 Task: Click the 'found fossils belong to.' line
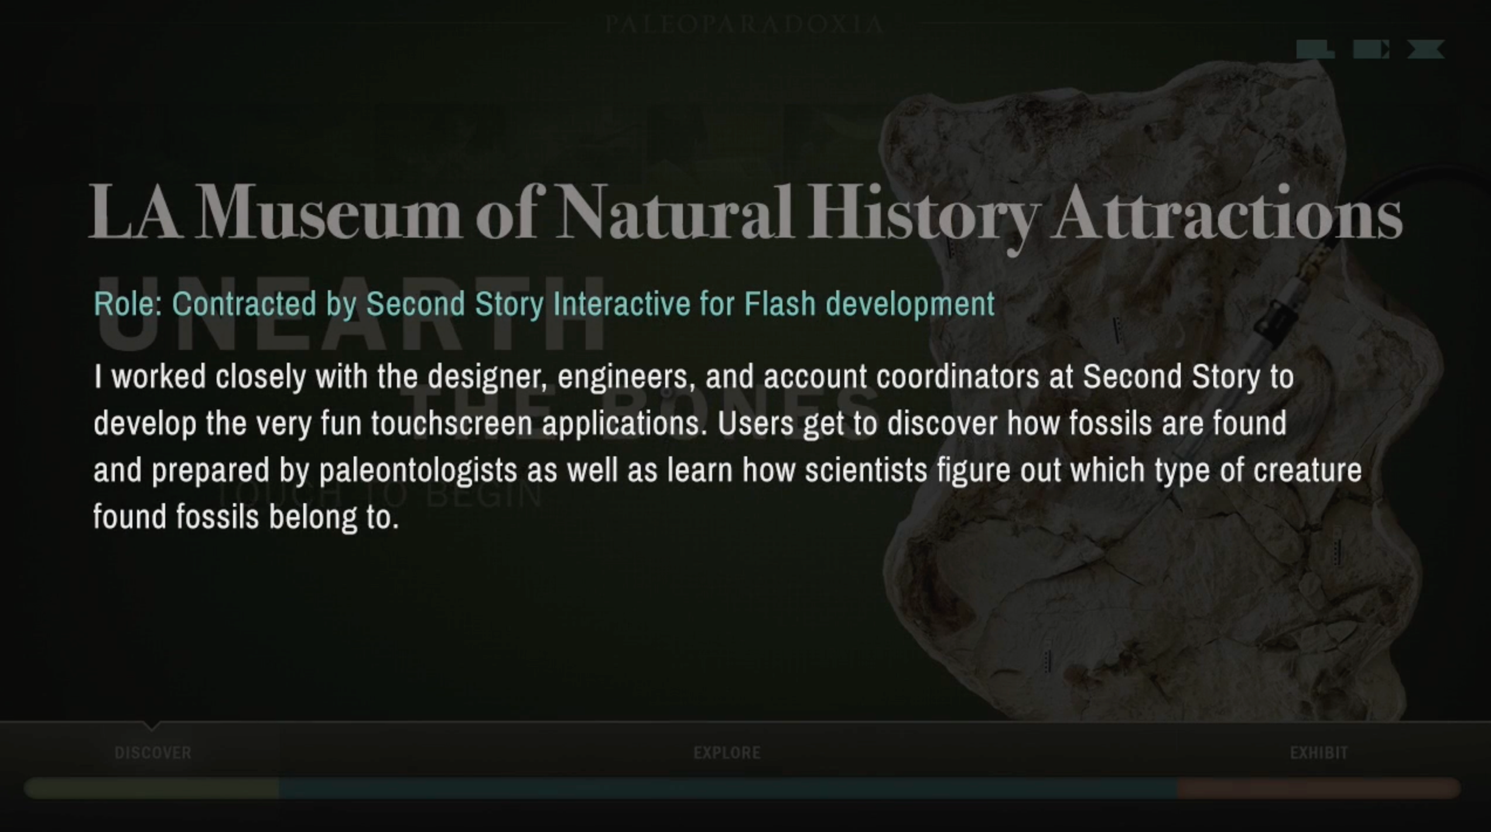coord(246,517)
